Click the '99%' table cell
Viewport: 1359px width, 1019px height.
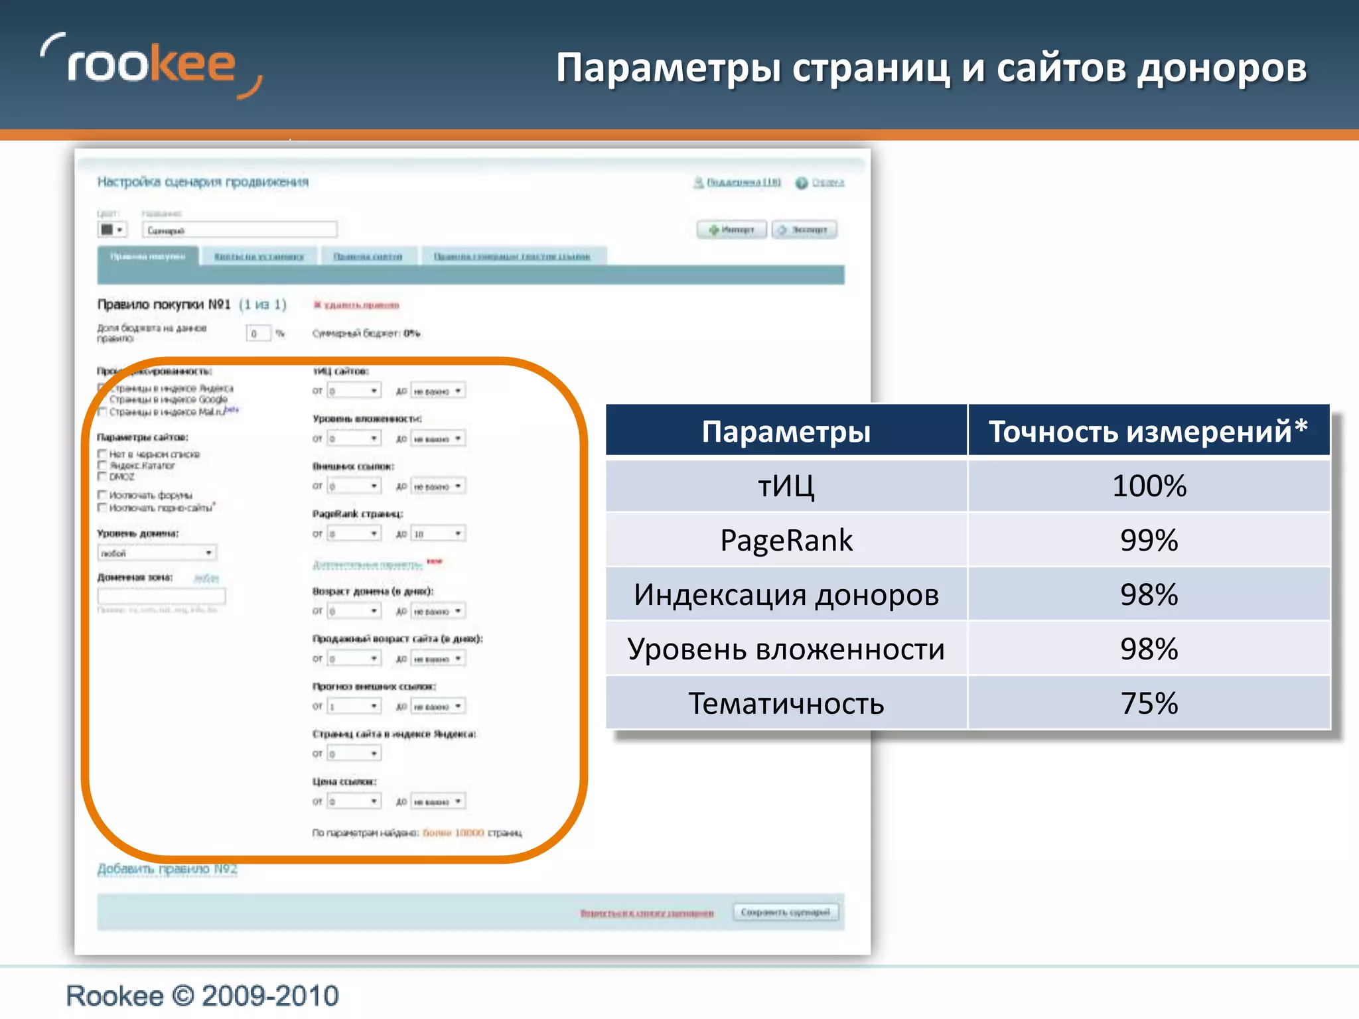click(1149, 540)
